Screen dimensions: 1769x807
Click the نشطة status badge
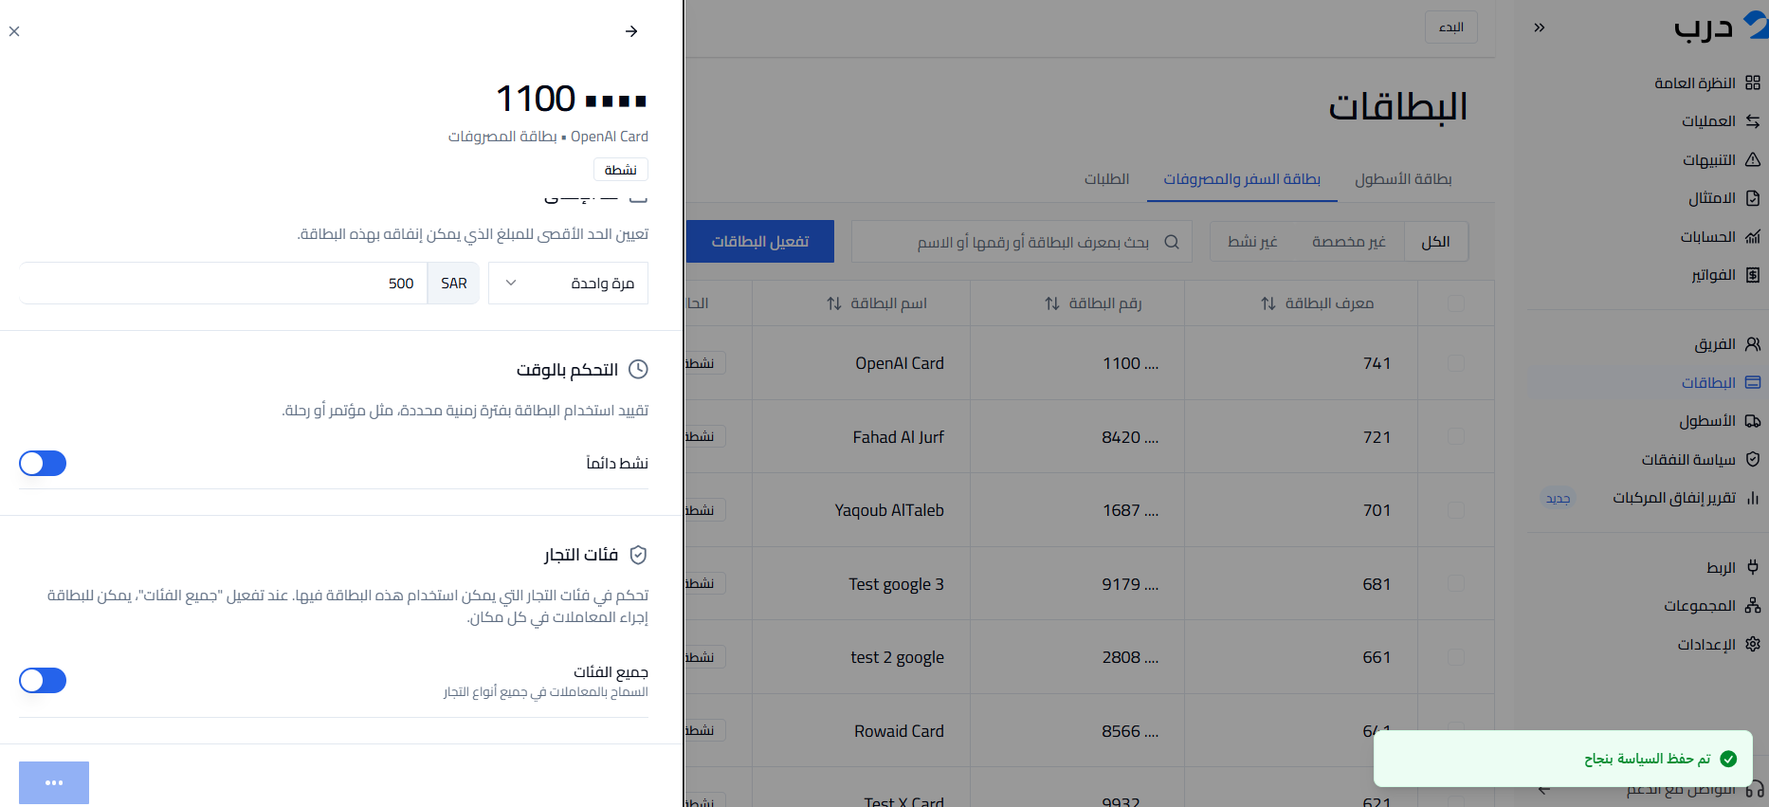pos(621,170)
